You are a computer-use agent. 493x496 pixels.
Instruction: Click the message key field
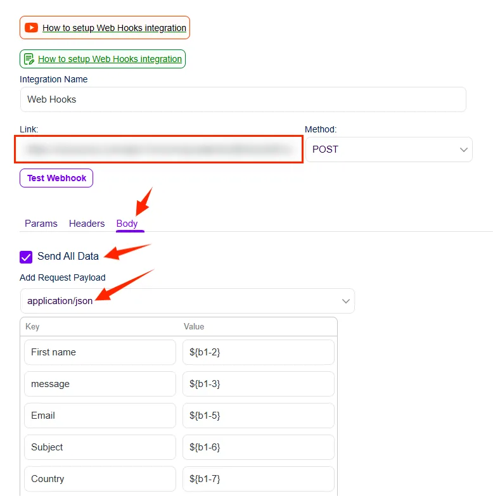100,384
